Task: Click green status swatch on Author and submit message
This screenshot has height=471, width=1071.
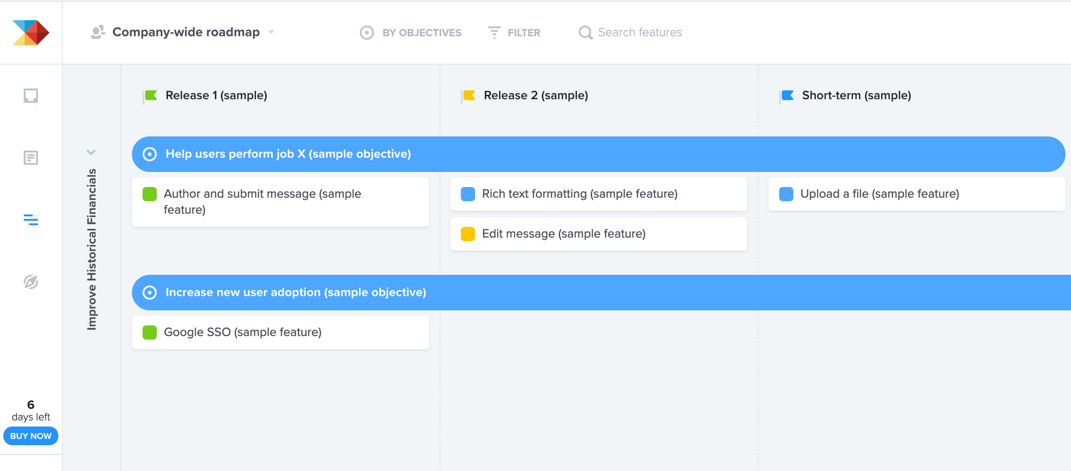Action: [x=150, y=194]
